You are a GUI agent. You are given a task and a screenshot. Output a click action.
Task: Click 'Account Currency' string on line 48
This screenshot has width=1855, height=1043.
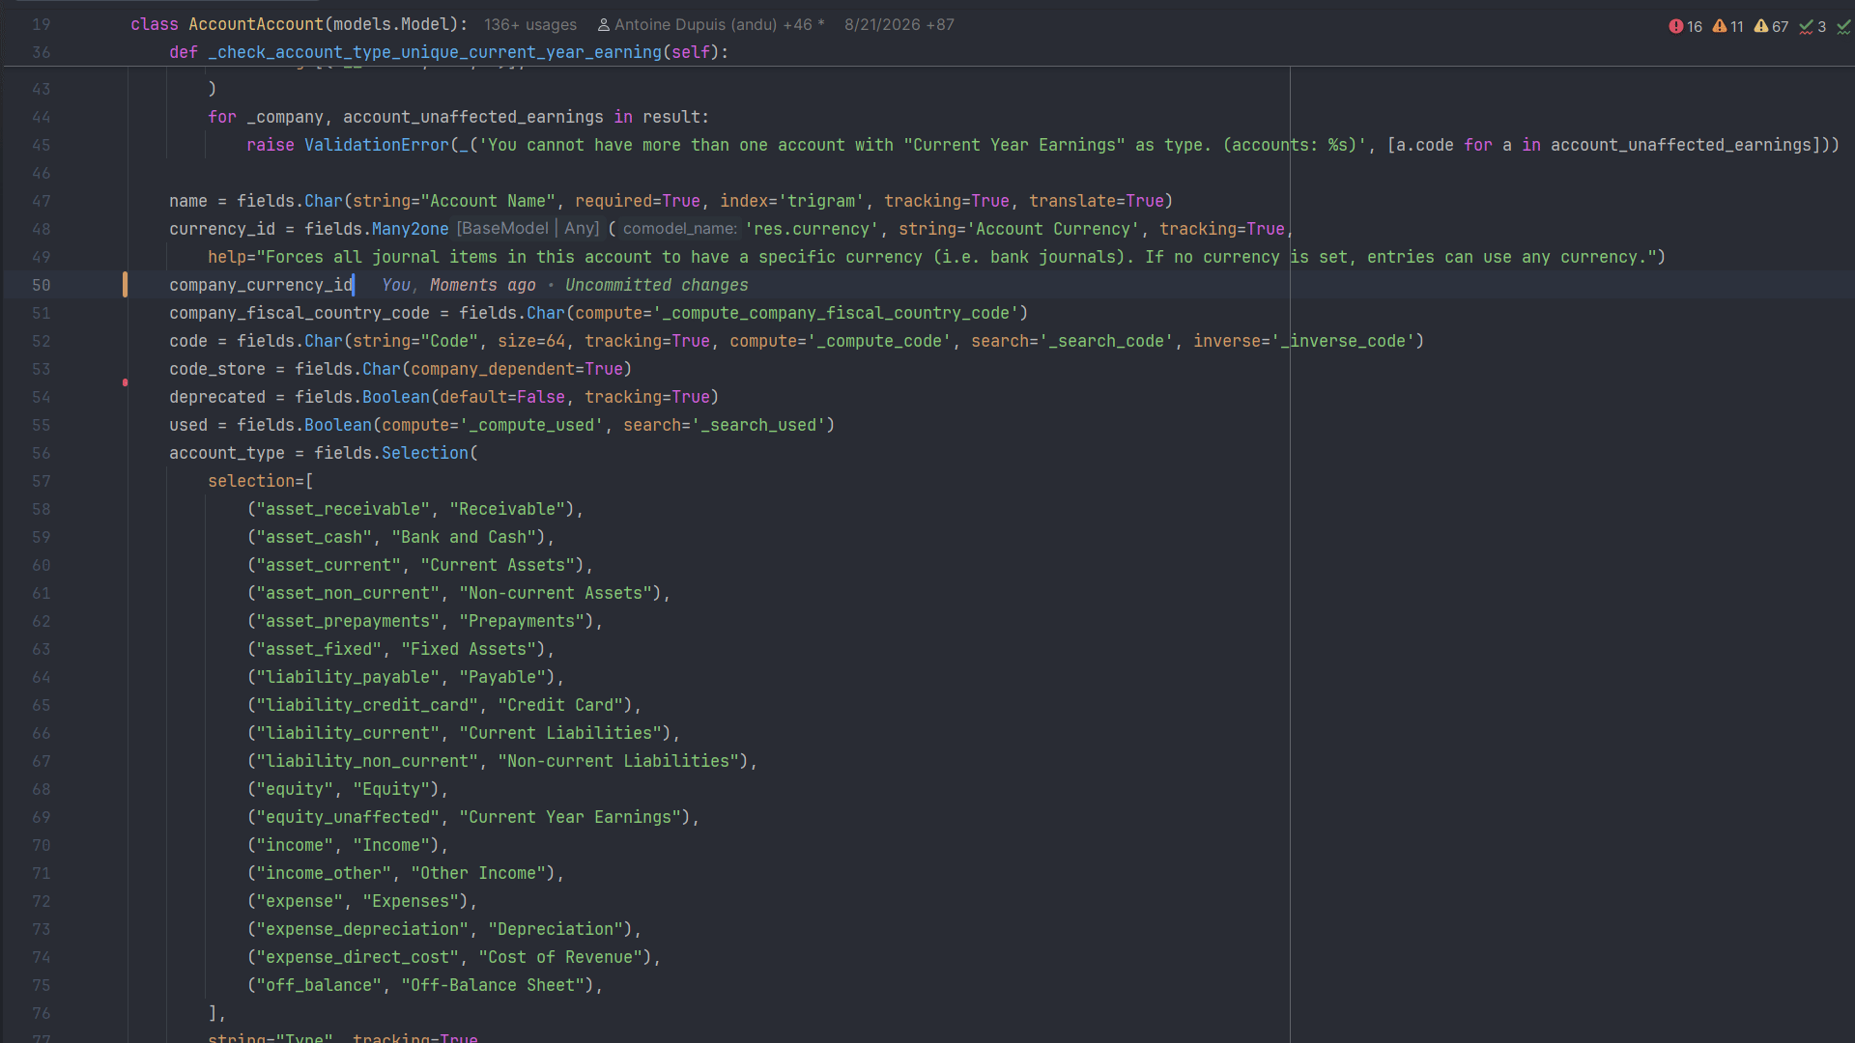click(1053, 229)
